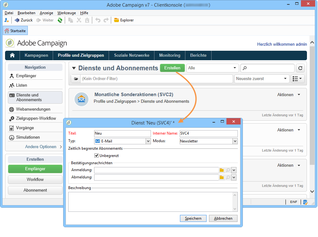
Task: Click the database icon in status bar
Action: pyautogui.click(x=305, y=202)
